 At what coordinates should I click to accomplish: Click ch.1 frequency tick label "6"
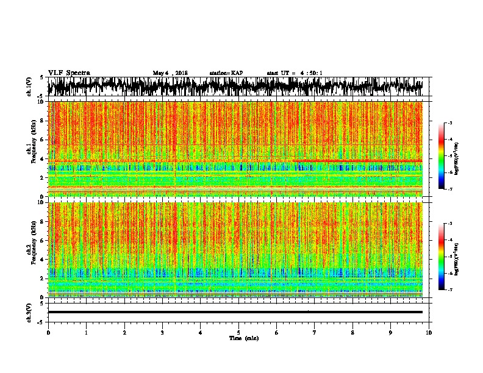(42, 140)
